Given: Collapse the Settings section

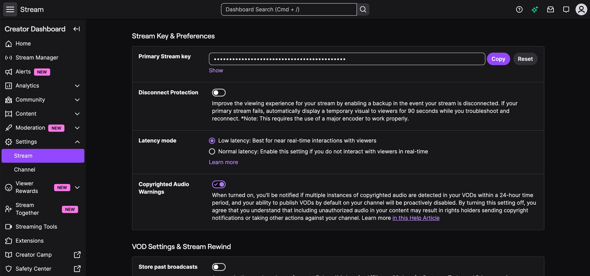Looking at the screenshot, I should point(77,142).
